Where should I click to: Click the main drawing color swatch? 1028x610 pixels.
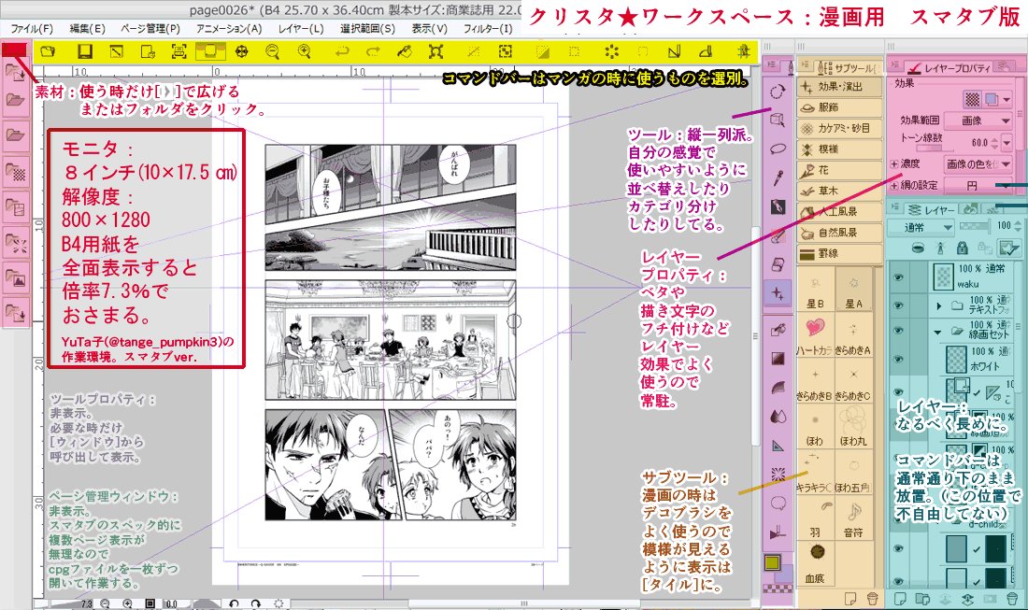click(x=772, y=562)
